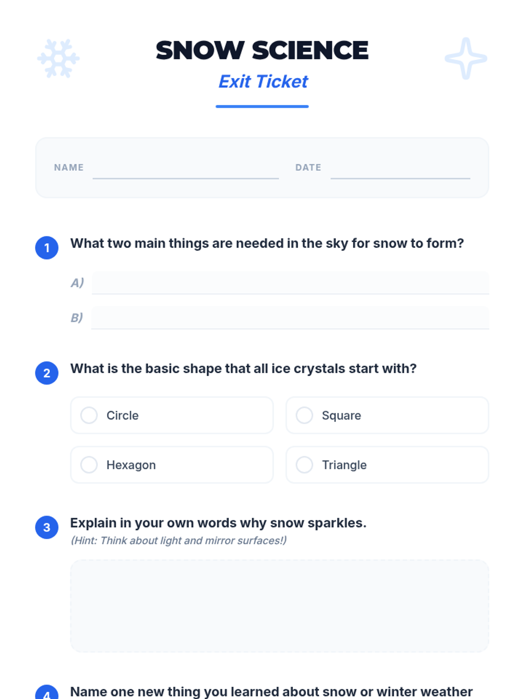Image resolution: width=524 pixels, height=699 pixels.
Task: Choose the Hexagon radio option
Action: [x=172, y=465]
